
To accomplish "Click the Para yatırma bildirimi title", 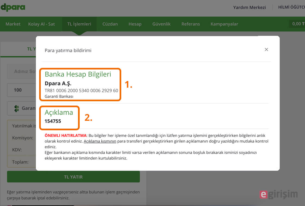I will (x=68, y=50).
